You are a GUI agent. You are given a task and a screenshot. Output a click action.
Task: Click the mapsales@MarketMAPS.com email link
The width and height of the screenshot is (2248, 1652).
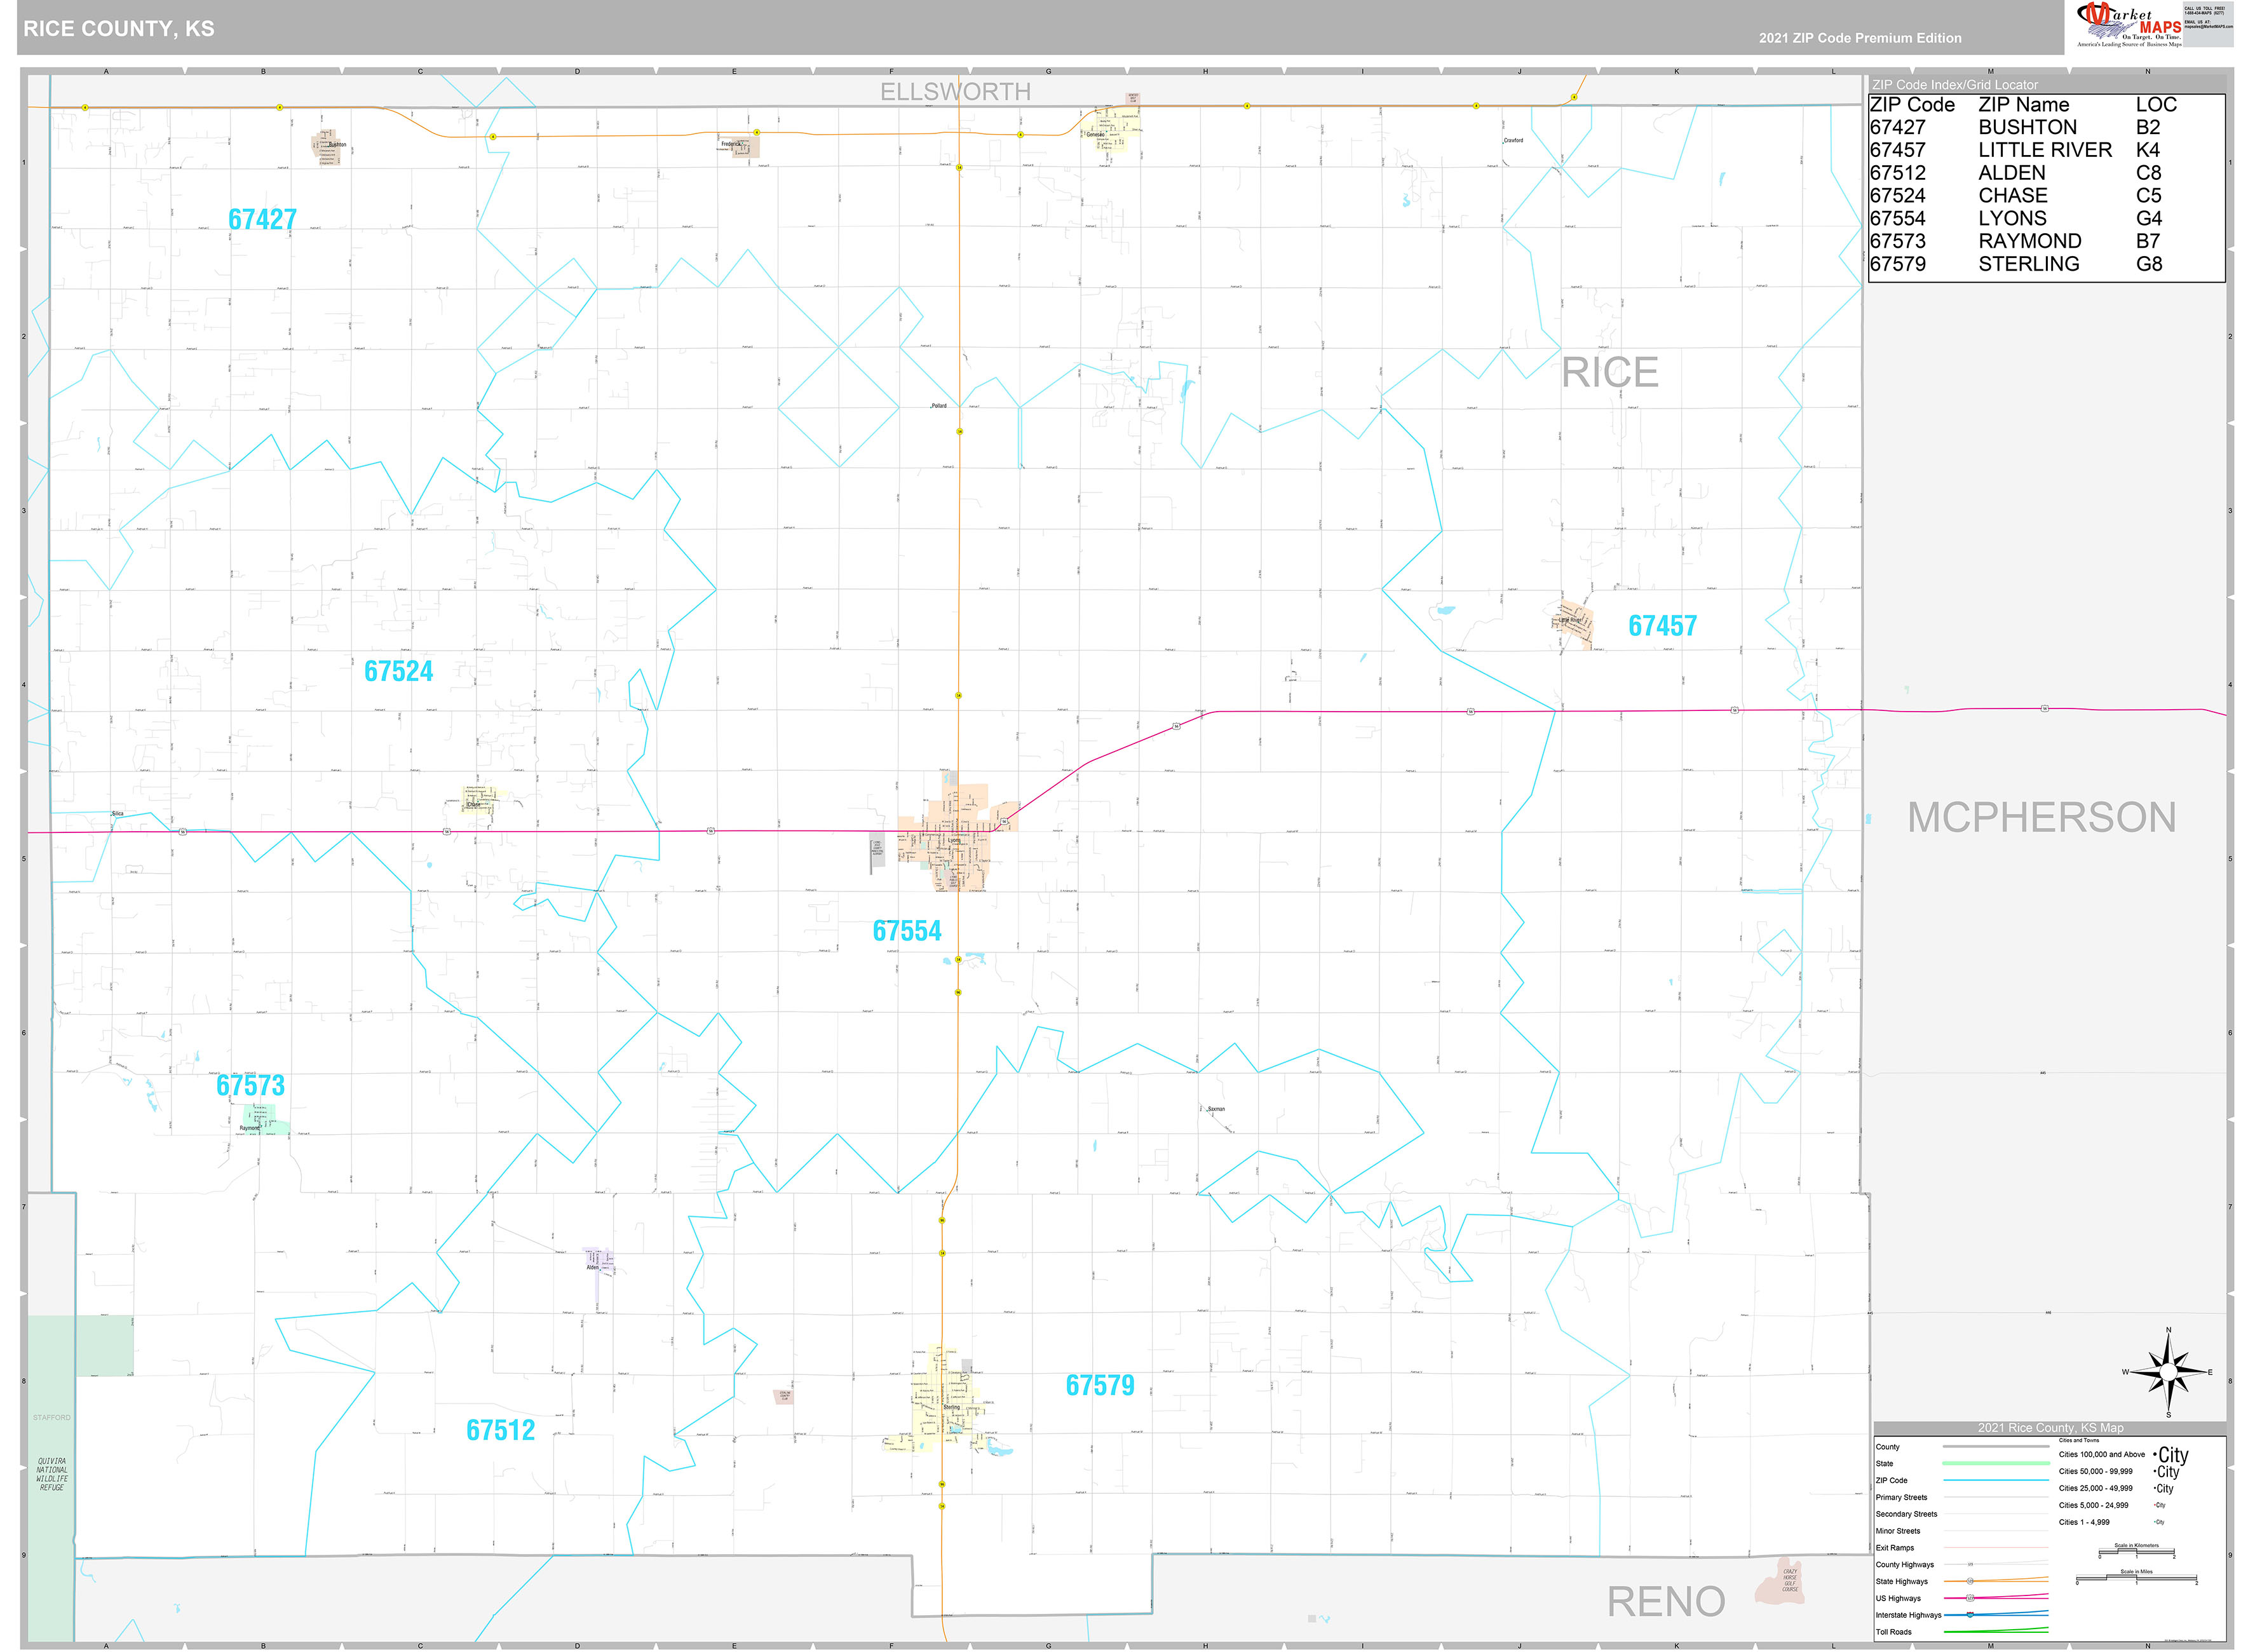tap(2209, 27)
